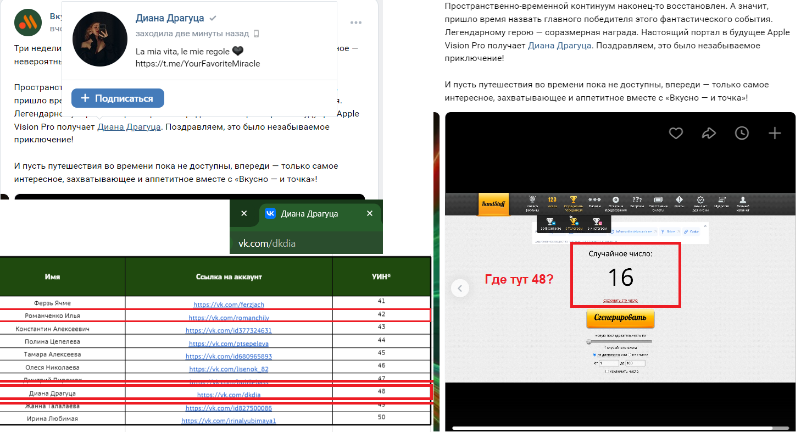The height and width of the screenshot is (432, 801).
Task: Add video to watch later clock
Action: pos(742,133)
